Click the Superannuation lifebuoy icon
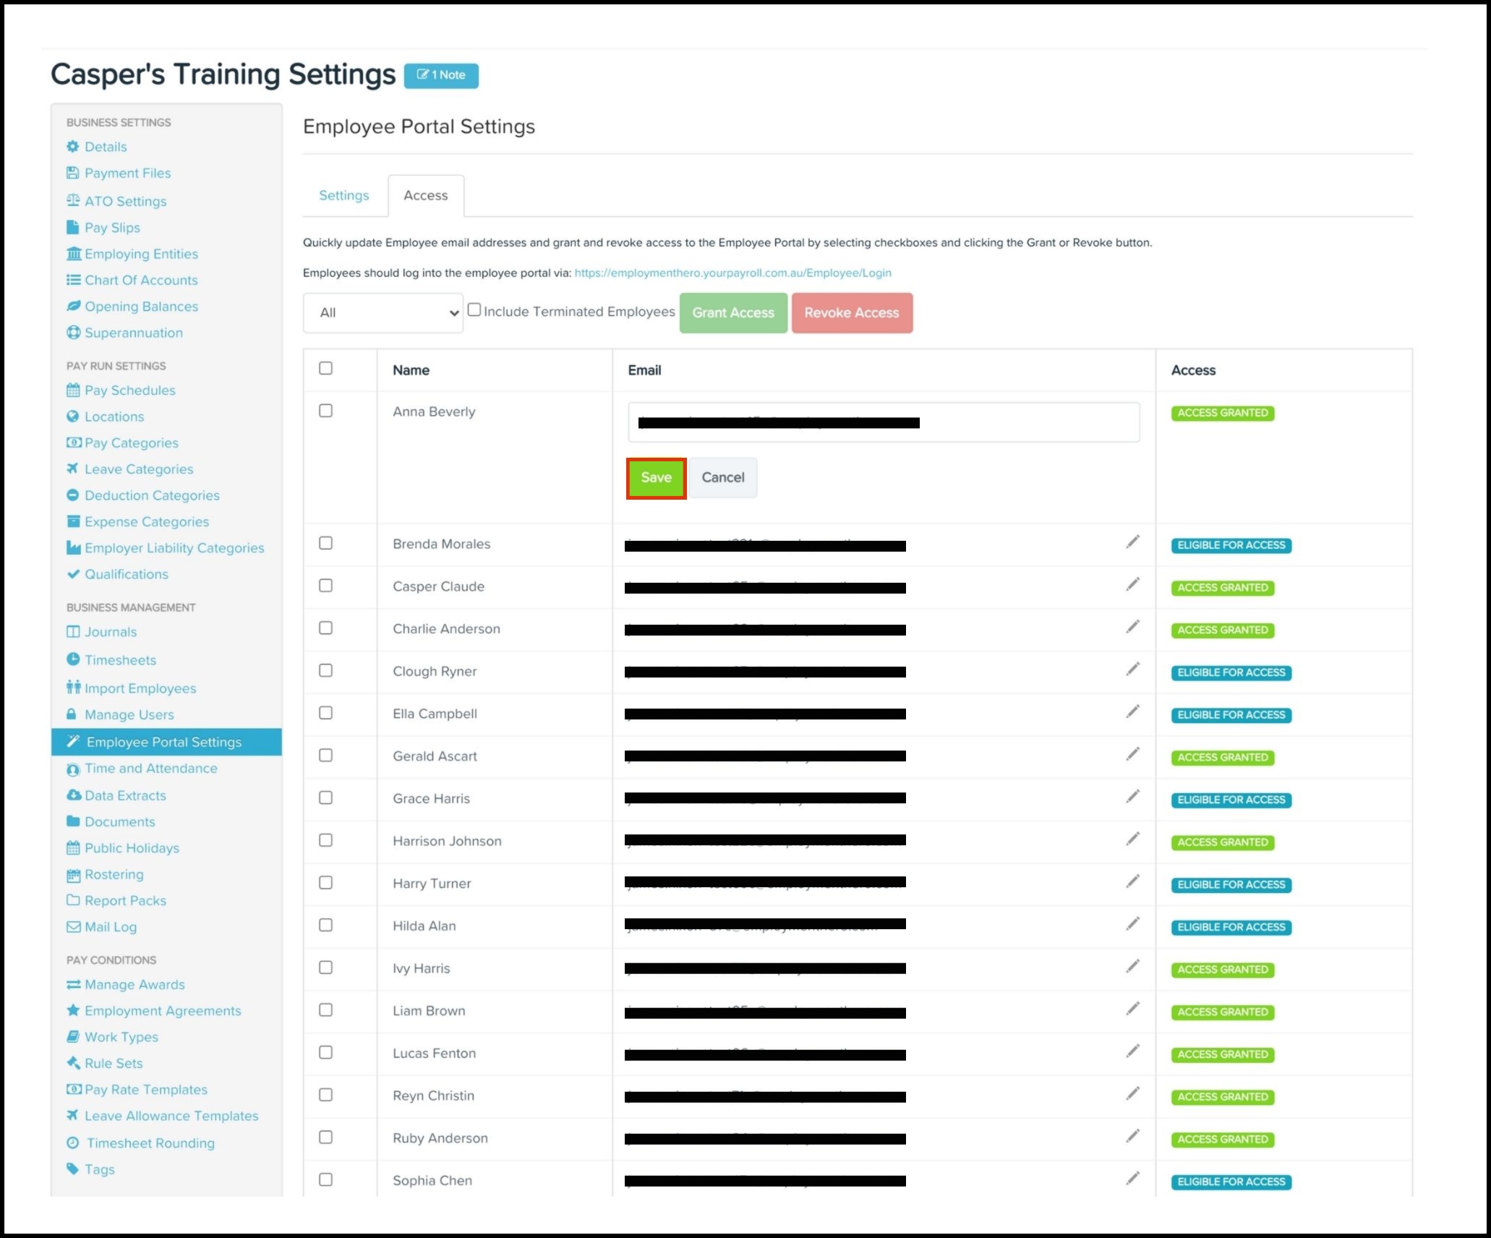This screenshot has width=1491, height=1238. (x=73, y=333)
